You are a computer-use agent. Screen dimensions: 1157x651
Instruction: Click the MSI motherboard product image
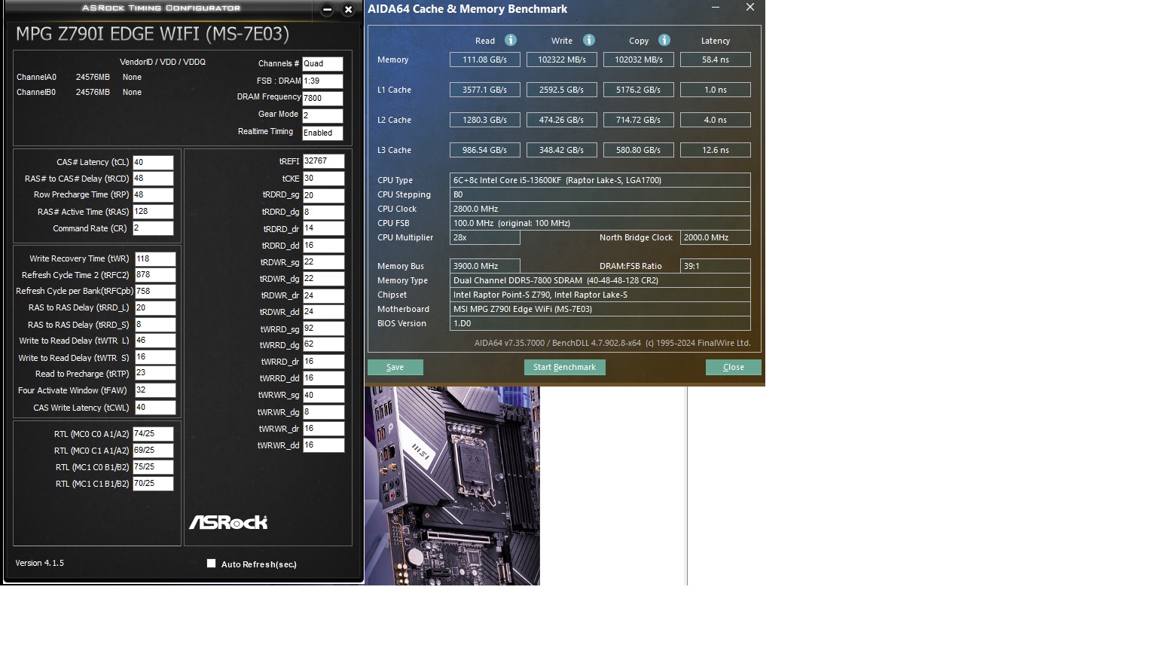tap(452, 486)
